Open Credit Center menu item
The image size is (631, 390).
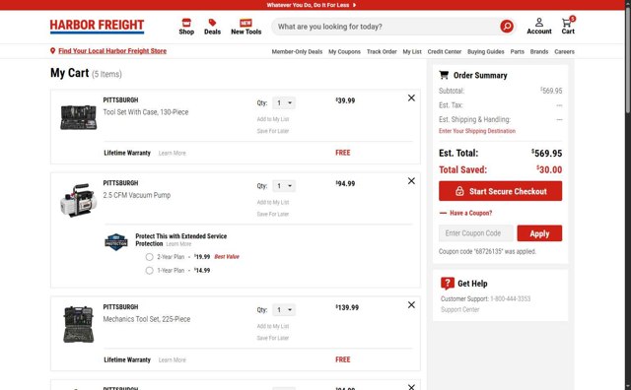coord(445,52)
